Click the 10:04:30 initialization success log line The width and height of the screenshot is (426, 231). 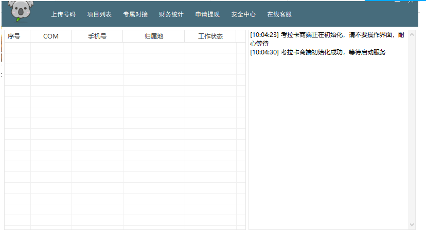coord(317,52)
